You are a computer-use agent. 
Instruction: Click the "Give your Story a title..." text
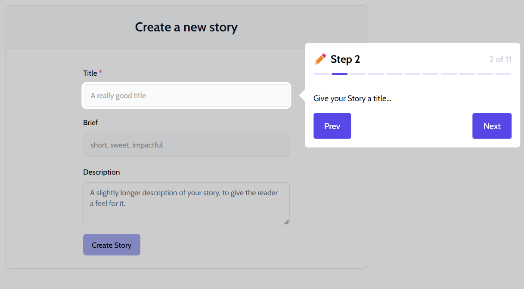point(352,98)
